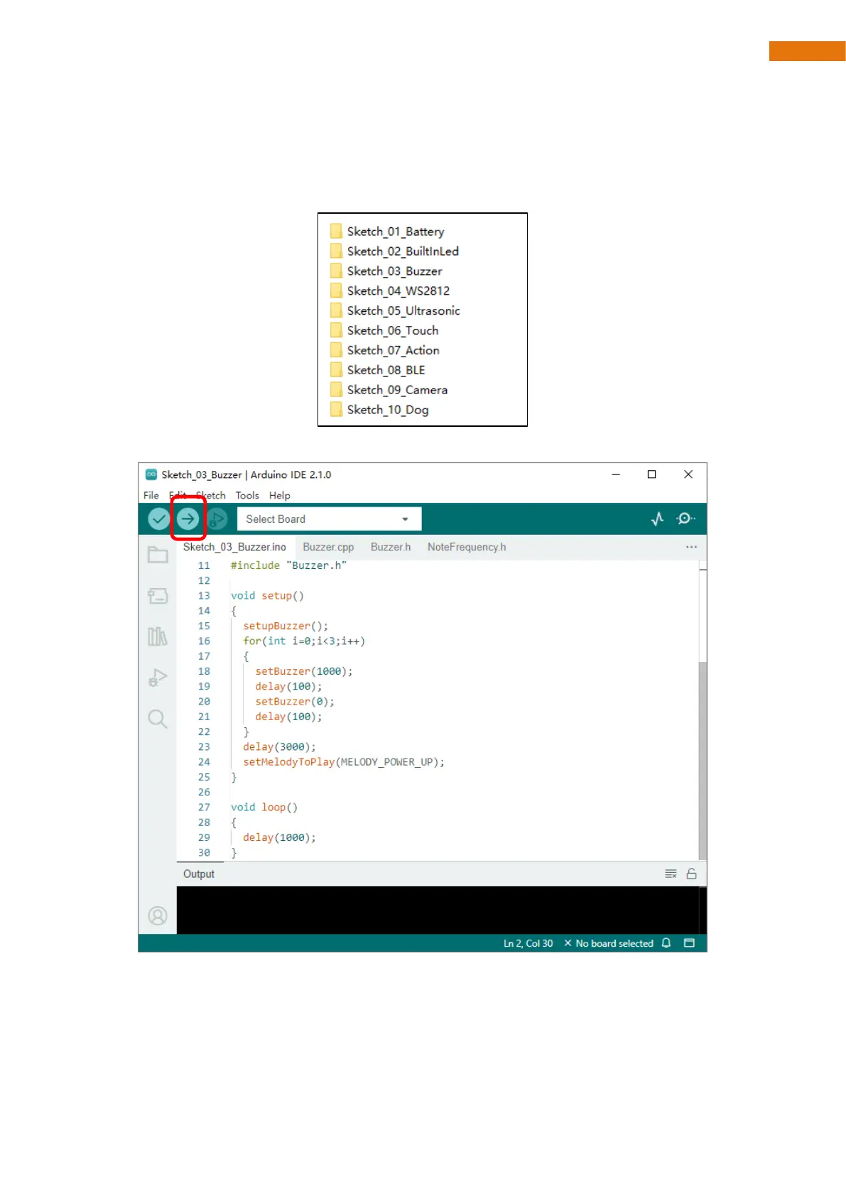This screenshot has width=846, height=1196.
Task: Open the Debug sidebar panel icon
Action: click(158, 678)
